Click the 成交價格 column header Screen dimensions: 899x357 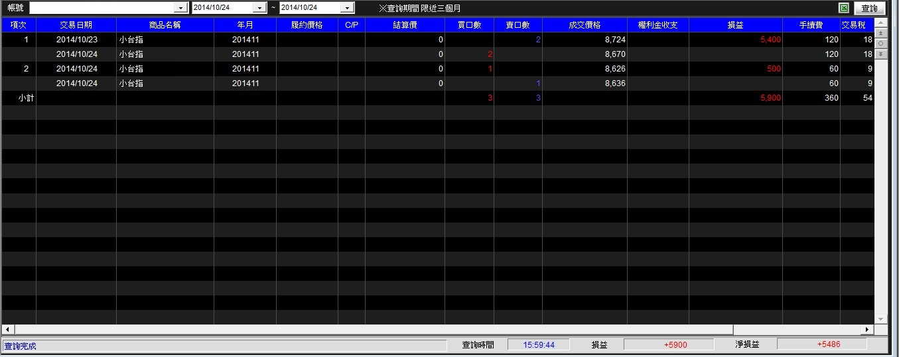tap(585, 25)
